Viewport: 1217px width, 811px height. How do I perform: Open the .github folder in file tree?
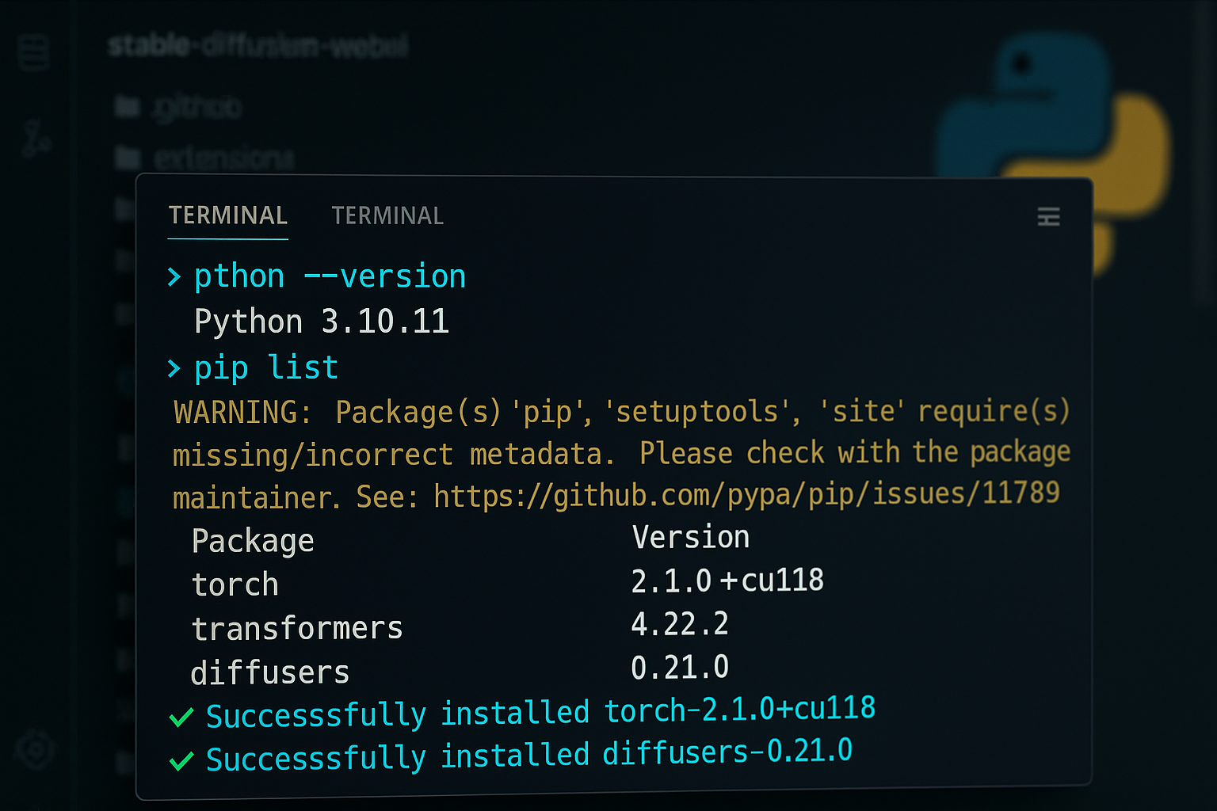click(x=197, y=107)
